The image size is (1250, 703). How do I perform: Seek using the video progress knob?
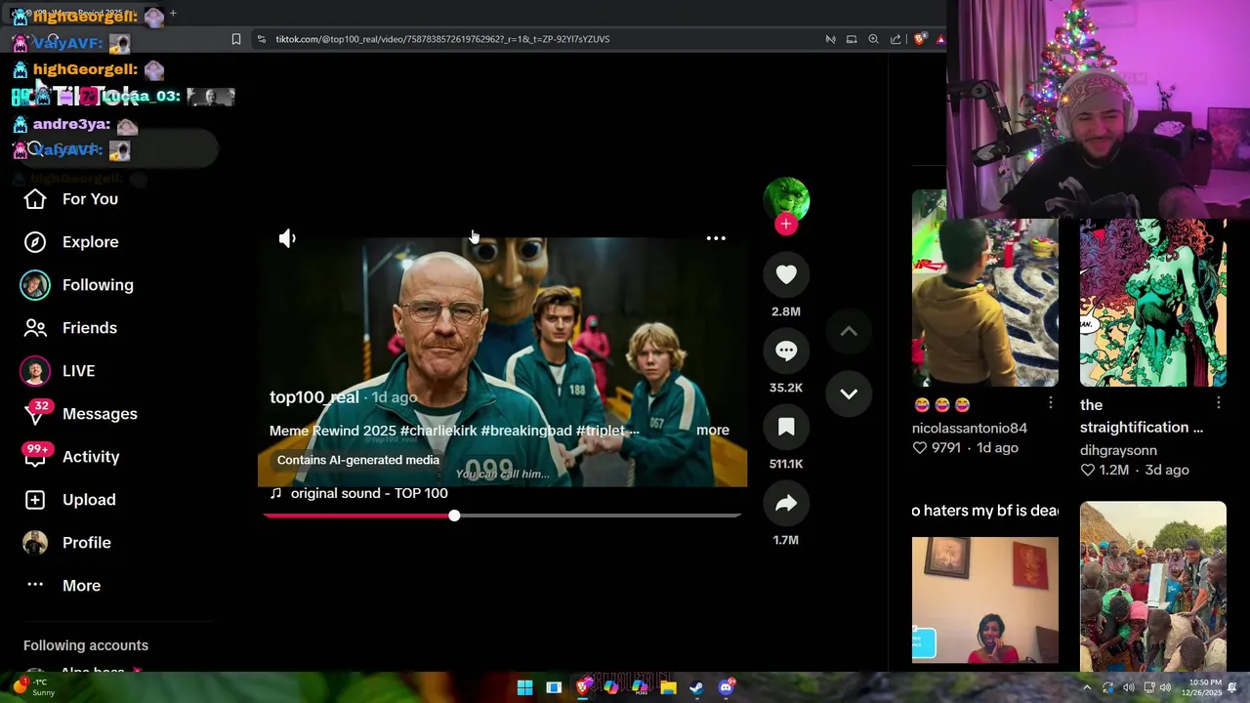(454, 516)
